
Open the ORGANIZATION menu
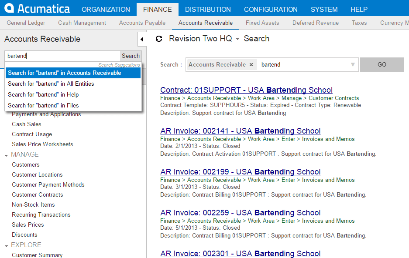(106, 10)
